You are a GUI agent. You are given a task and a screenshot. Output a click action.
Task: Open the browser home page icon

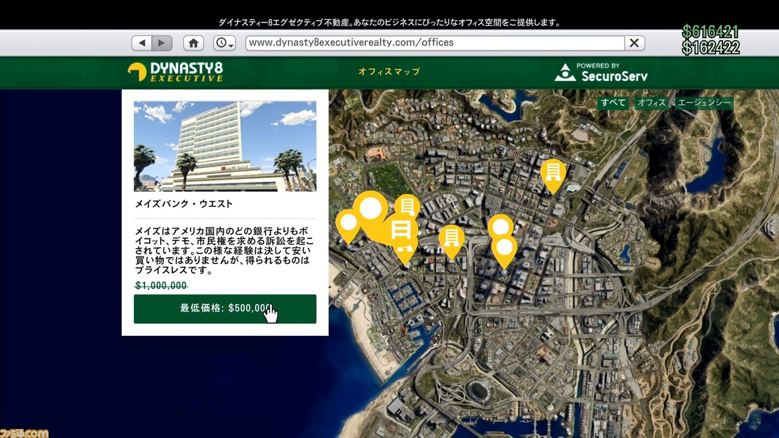click(194, 43)
